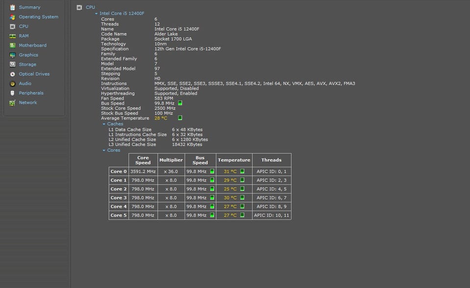The width and height of the screenshot is (470, 288).
Task: Collapse the Cores section
Action: 104,150
